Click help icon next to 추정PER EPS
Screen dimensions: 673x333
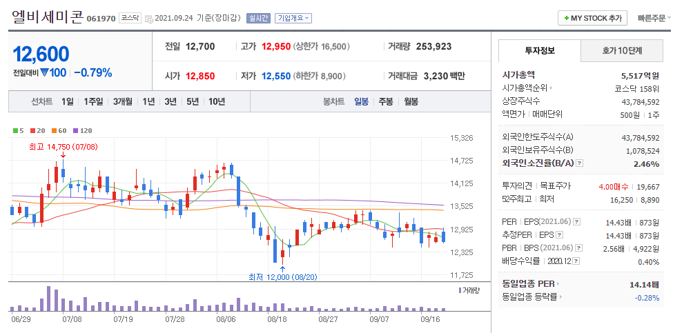[x=559, y=235]
